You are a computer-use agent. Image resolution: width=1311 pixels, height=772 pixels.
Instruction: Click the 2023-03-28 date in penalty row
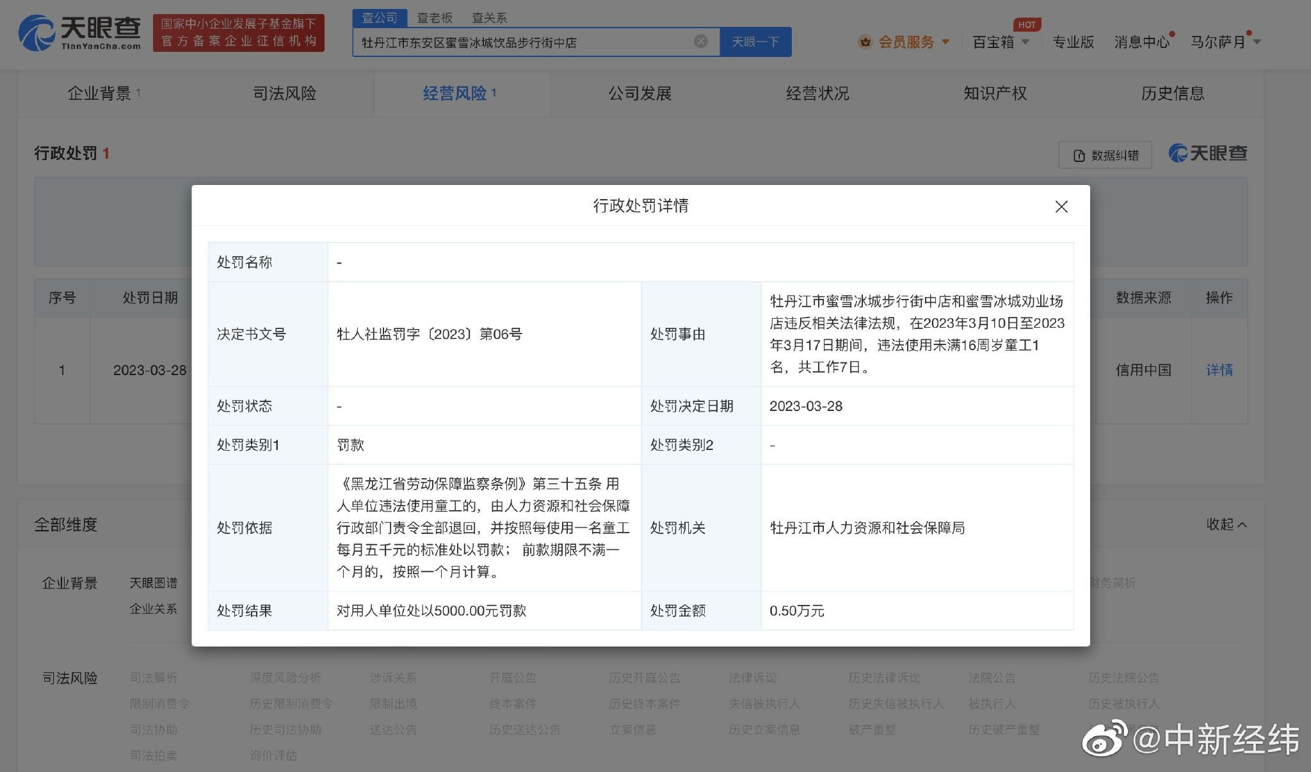tap(150, 370)
